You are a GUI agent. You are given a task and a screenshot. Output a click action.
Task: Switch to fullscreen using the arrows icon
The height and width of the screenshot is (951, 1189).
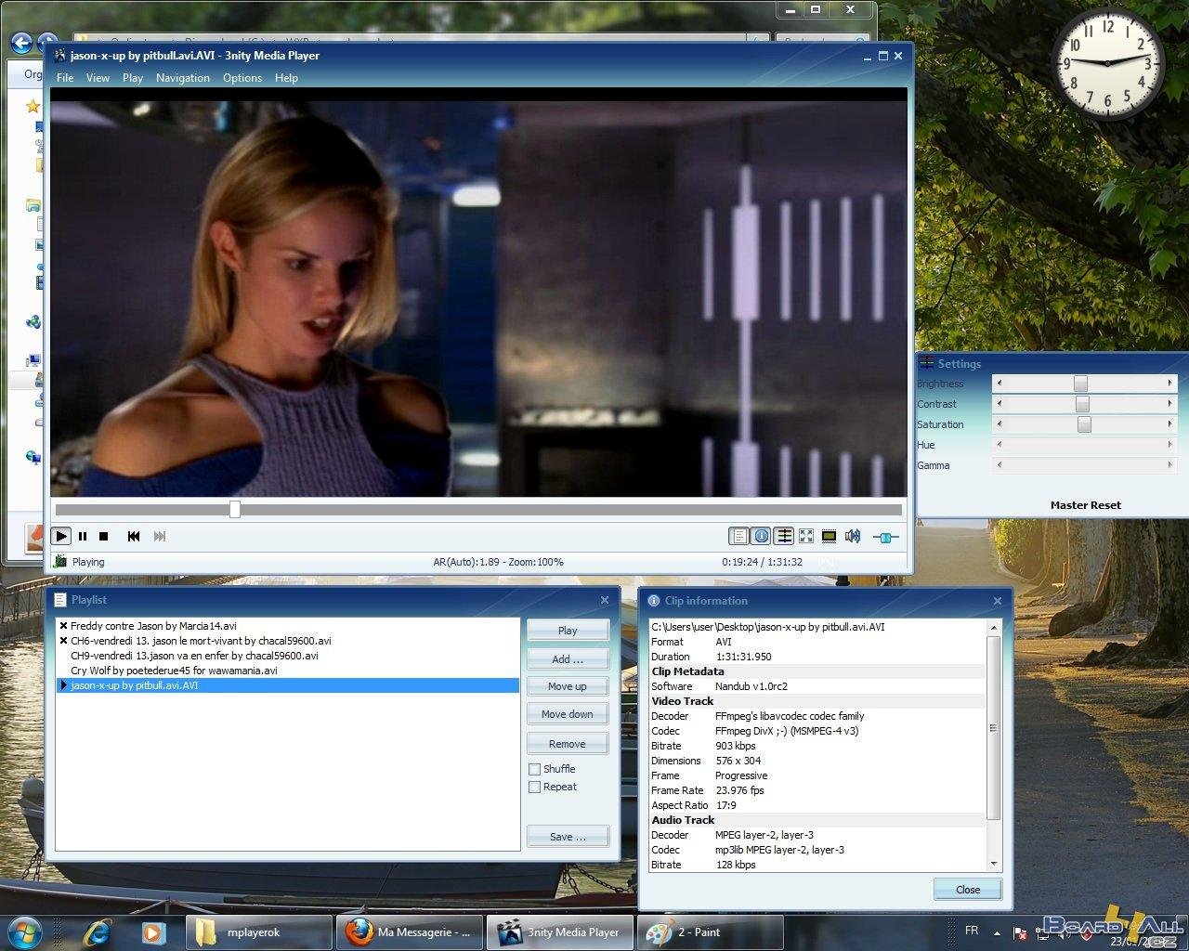[x=806, y=536]
